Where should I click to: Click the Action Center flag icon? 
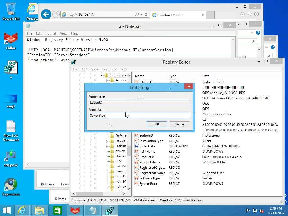coord(247,210)
